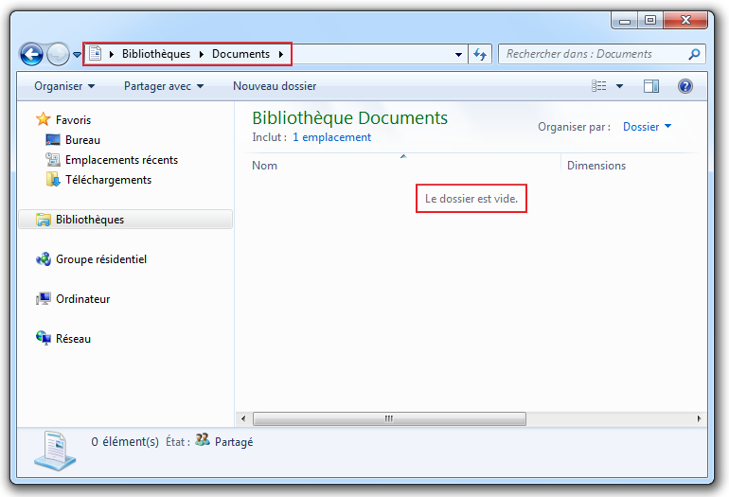729x497 pixels.
Task: Click the 0 élément(s) status text
Action: [x=125, y=442]
